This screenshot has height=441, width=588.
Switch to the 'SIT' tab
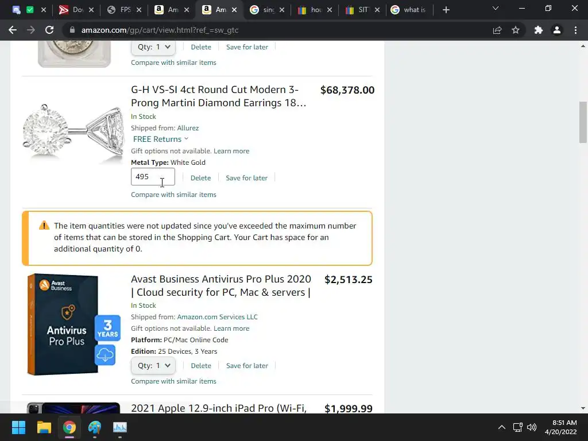[357, 10]
